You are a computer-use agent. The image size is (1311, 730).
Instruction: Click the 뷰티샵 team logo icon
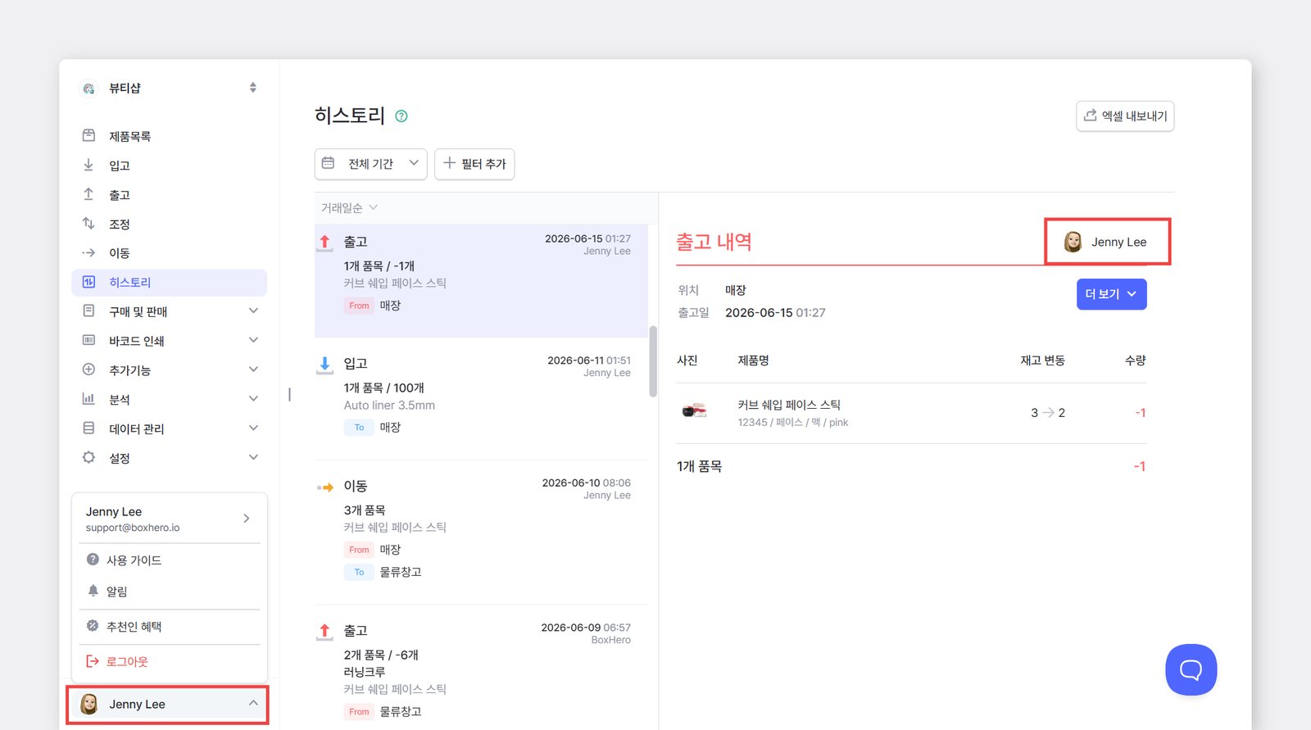pos(88,88)
